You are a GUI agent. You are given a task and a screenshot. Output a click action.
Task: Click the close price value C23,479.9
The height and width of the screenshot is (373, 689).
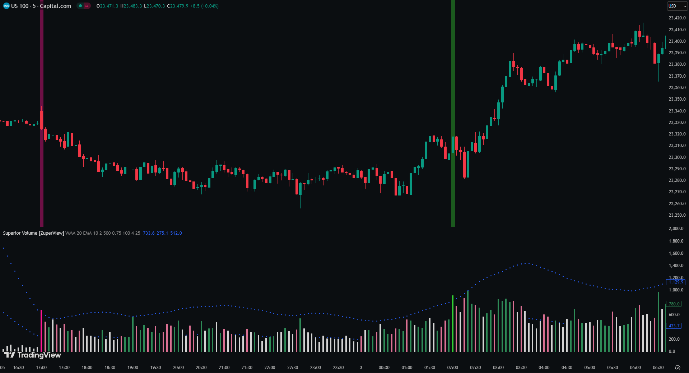177,6
